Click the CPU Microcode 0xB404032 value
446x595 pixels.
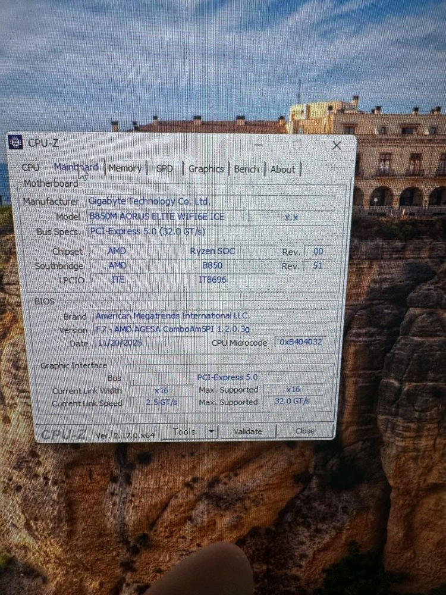300,342
